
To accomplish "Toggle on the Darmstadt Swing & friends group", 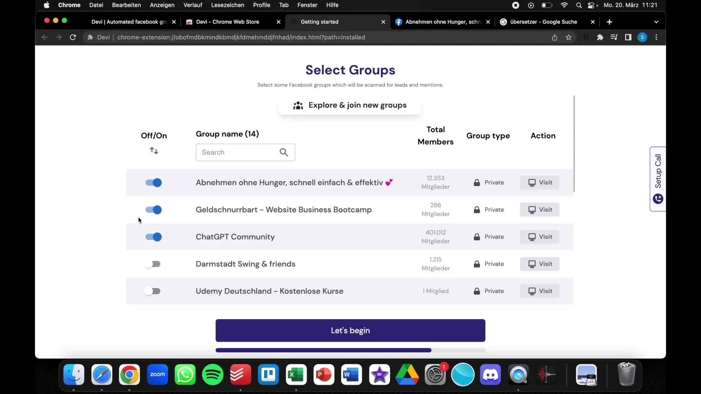I will point(154,264).
